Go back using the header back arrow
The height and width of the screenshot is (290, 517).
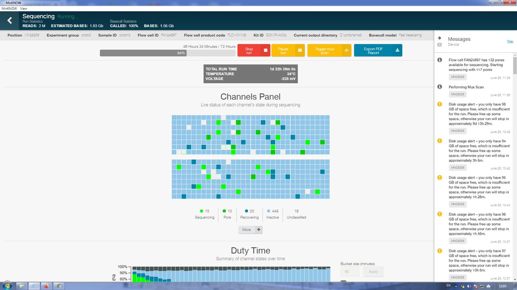pos(9,20)
